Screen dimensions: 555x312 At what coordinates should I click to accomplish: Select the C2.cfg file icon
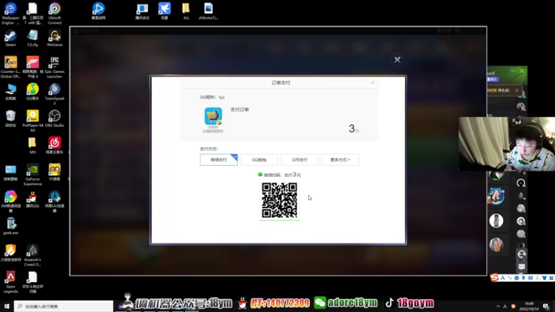click(x=32, y=38)
